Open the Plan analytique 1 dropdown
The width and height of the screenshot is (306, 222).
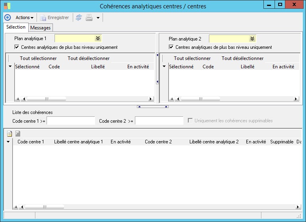click(x=97, y=39)
